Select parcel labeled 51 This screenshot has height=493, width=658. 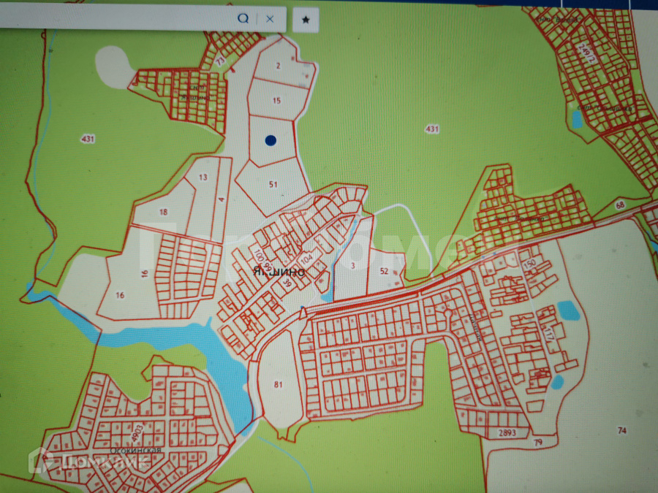(273, 185)
